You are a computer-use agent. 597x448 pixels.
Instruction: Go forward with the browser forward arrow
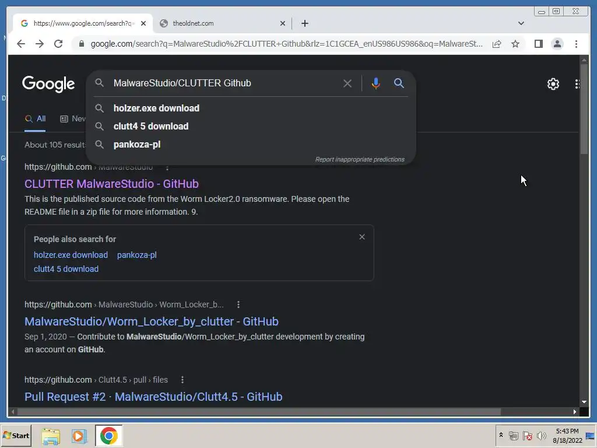point(40,44)
